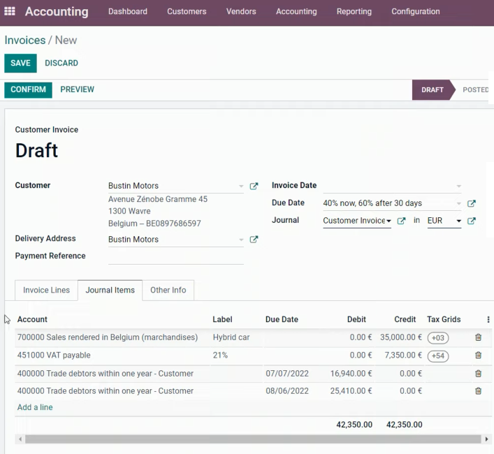Sort by the Account column header
494x454 pixels.
pyautogui.click(x=32, y=319)
